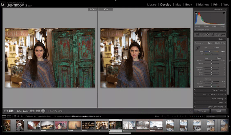Select second window display button 2
231x135 pixels.
[x=9, y=116]
